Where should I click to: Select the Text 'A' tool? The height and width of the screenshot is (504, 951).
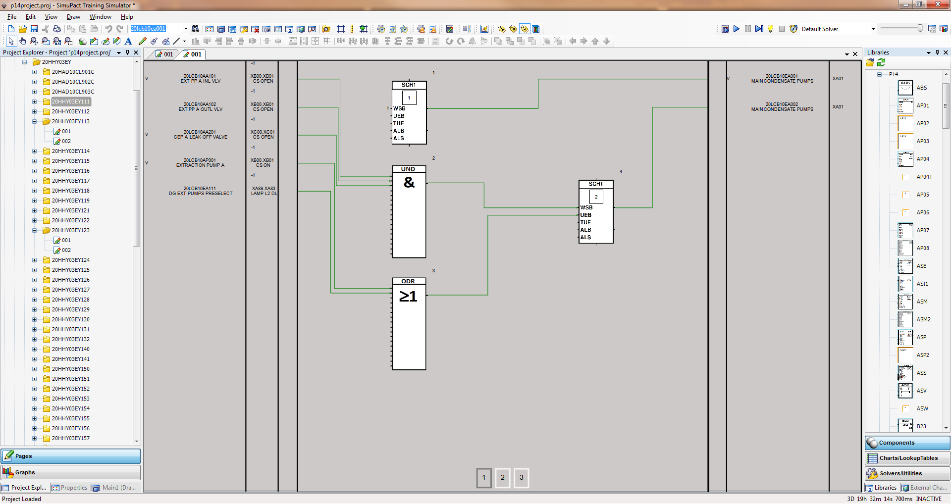(128, 42)
